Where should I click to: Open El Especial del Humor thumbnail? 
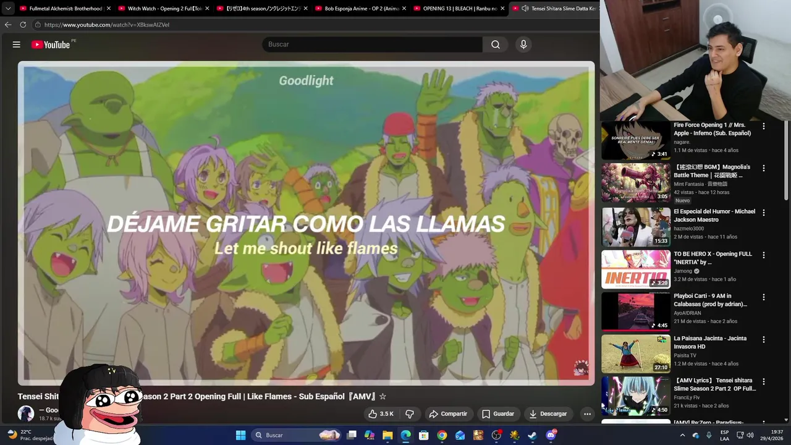[x=636, y=227]
